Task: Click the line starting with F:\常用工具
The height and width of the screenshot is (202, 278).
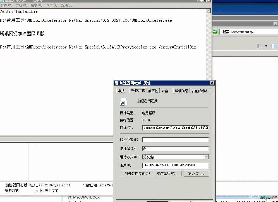Action: [86, 20]
